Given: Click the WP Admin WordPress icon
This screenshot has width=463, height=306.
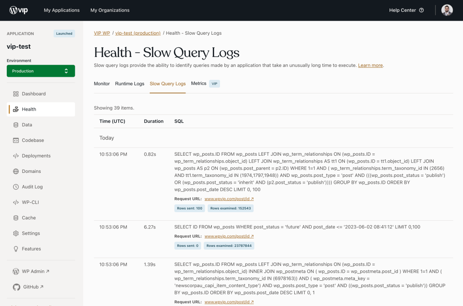Looking at the screenshot, I should (x=16, y=271).
